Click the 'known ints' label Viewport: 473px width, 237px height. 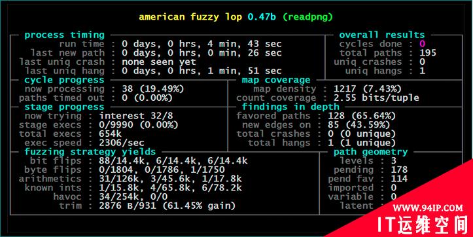point(53,188)
